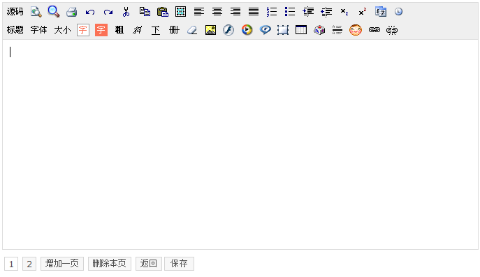Toggle source code view (源码)
This screenshot has height=277, width=480.
click(15, 12)
